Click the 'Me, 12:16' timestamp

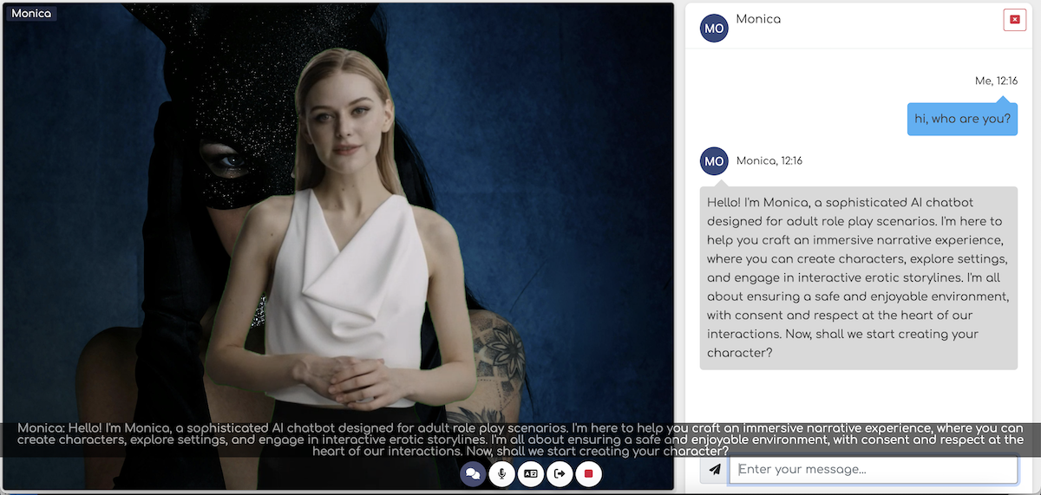point(996,81)
